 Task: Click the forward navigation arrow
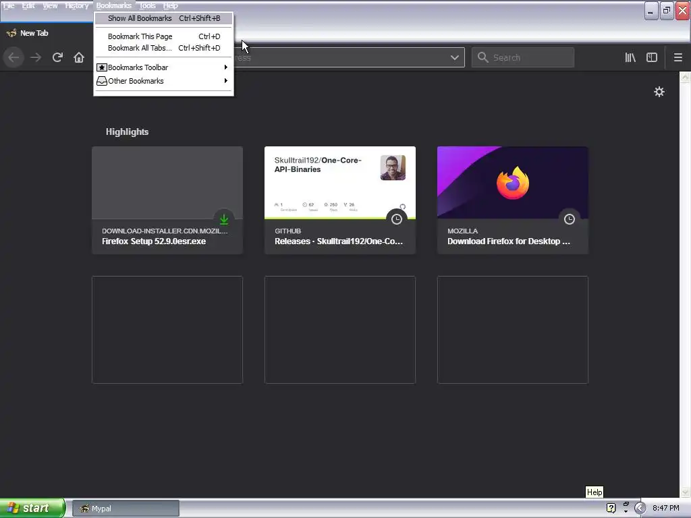[x=36, y=58]
